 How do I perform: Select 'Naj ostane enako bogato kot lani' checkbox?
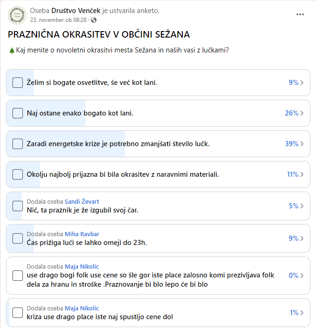tap(18, 113)
